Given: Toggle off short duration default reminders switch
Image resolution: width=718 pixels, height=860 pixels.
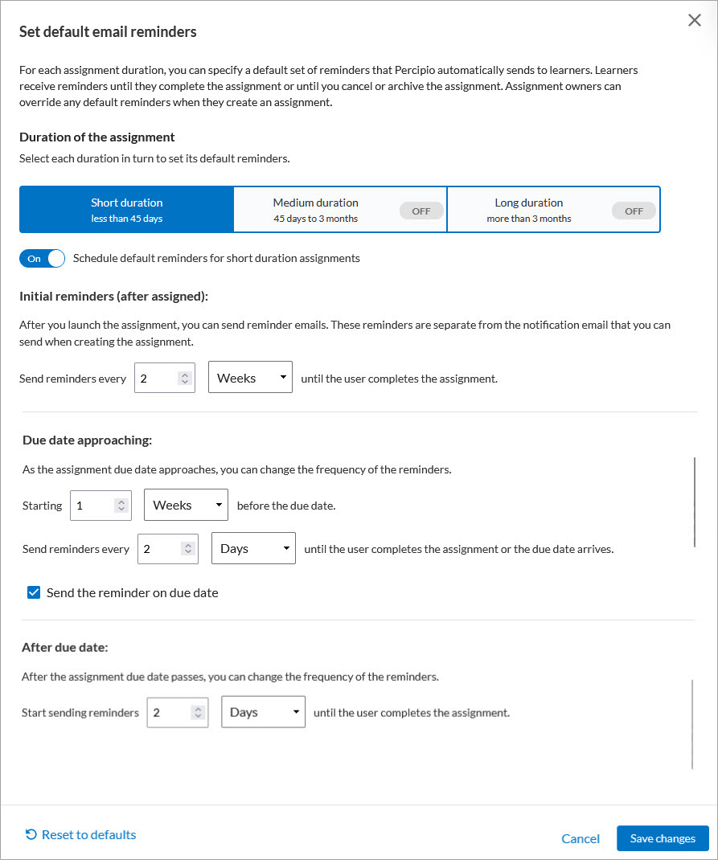Looking at the screenshot, I should (42, 259).
